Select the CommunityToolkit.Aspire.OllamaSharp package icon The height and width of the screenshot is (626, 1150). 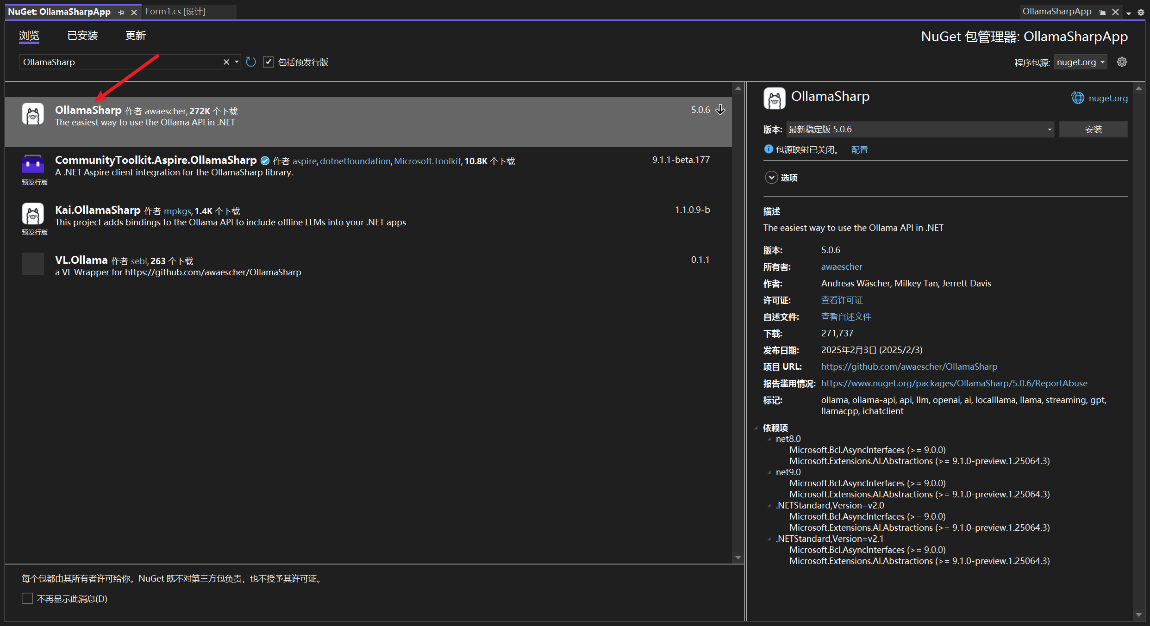(33, 164)
